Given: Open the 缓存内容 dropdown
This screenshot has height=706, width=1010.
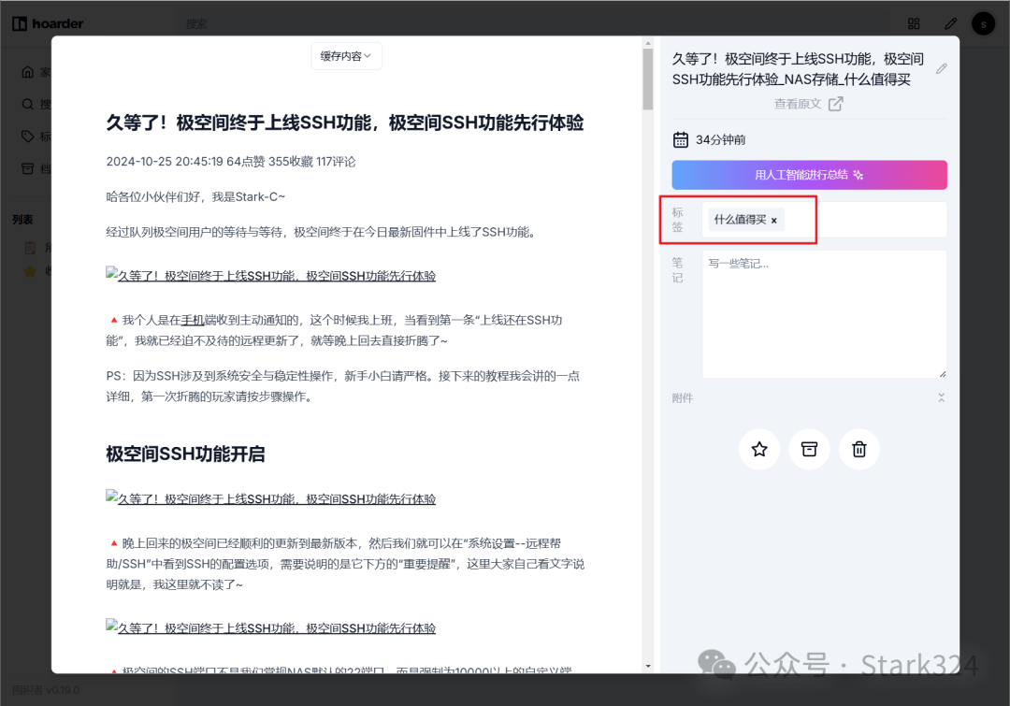Looking at the screenshot, I should (346, 56).
